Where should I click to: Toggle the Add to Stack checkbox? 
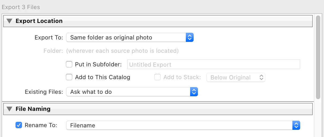tap(157, 77)
